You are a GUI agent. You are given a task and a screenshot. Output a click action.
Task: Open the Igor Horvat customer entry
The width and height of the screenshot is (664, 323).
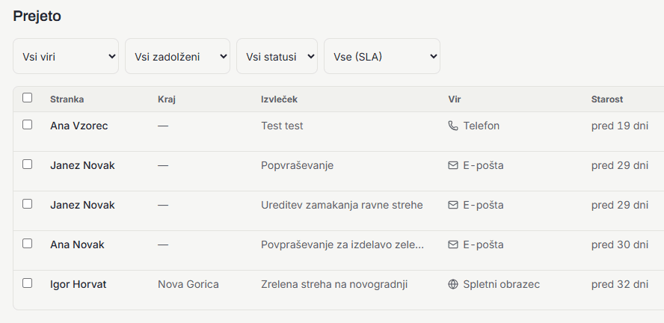point(79,284)
